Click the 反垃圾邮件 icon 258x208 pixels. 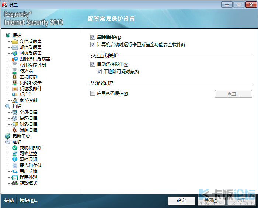tap(15, 89)
